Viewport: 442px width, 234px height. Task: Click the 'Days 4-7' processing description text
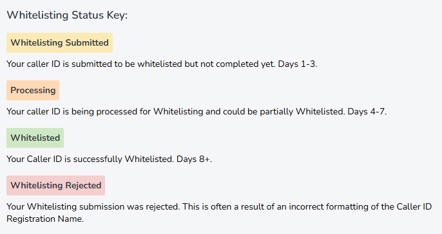click(x=197, y=112)
